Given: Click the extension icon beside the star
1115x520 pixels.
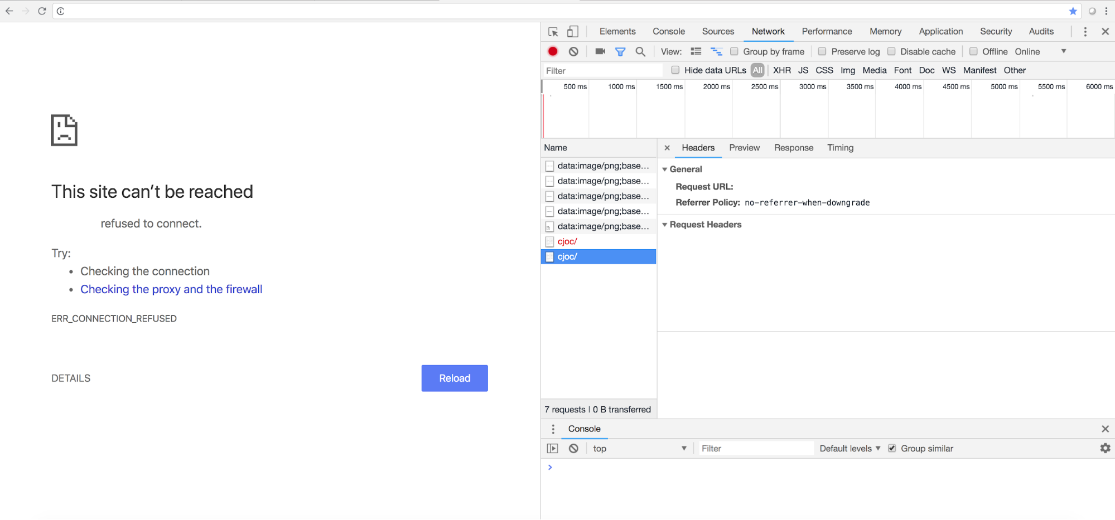Looking at the screenshot, I should (x=1092, y=11).
